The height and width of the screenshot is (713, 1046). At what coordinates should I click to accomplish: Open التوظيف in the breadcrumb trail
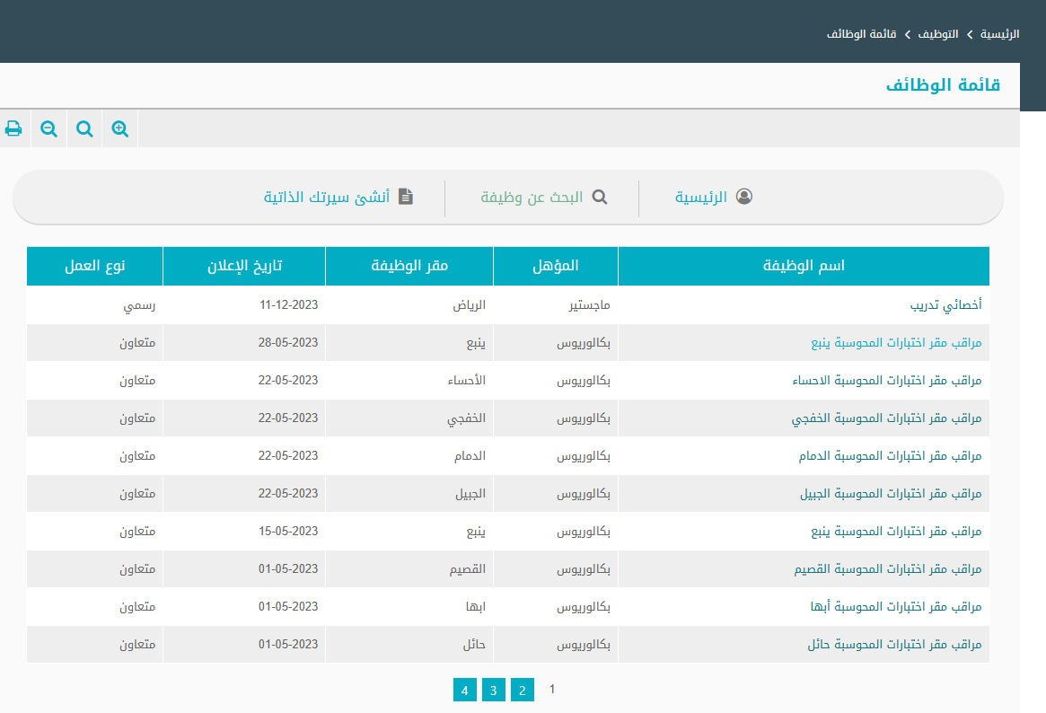click(938, 34)
